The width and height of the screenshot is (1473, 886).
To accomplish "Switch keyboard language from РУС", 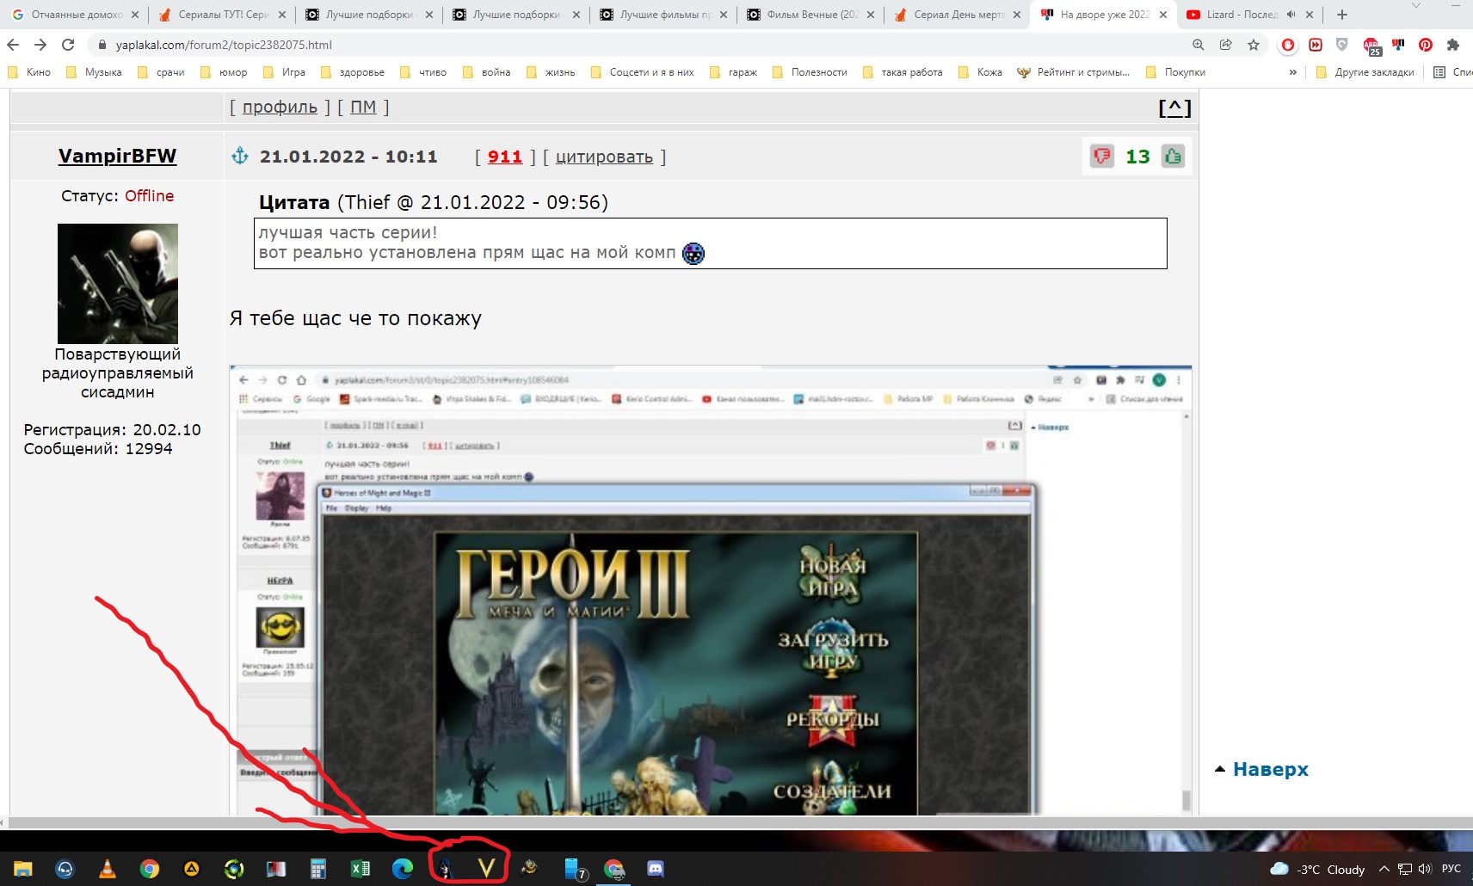I will click(1451, 869).
